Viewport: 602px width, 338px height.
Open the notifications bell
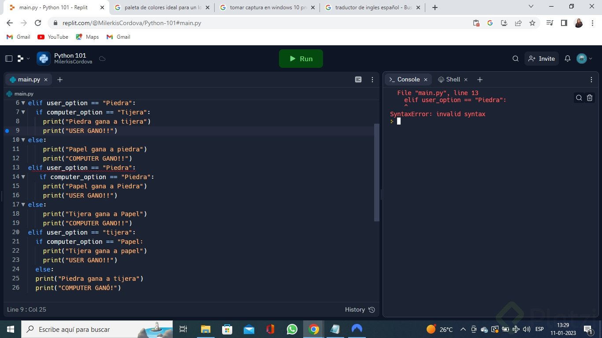click(568, 59)
